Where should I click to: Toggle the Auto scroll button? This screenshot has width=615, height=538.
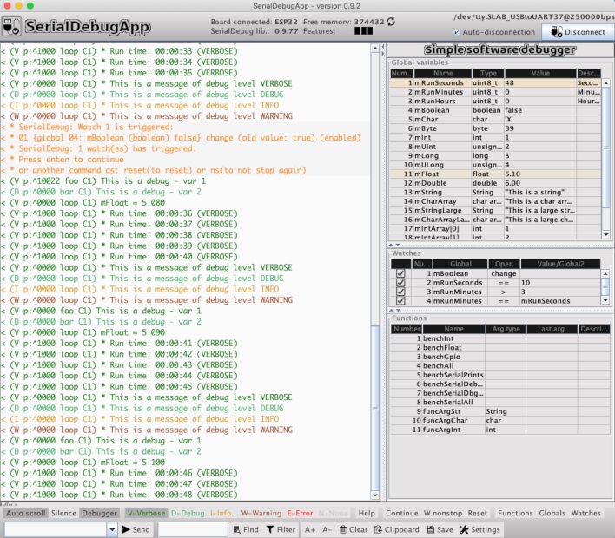click(x=23, y=513)
